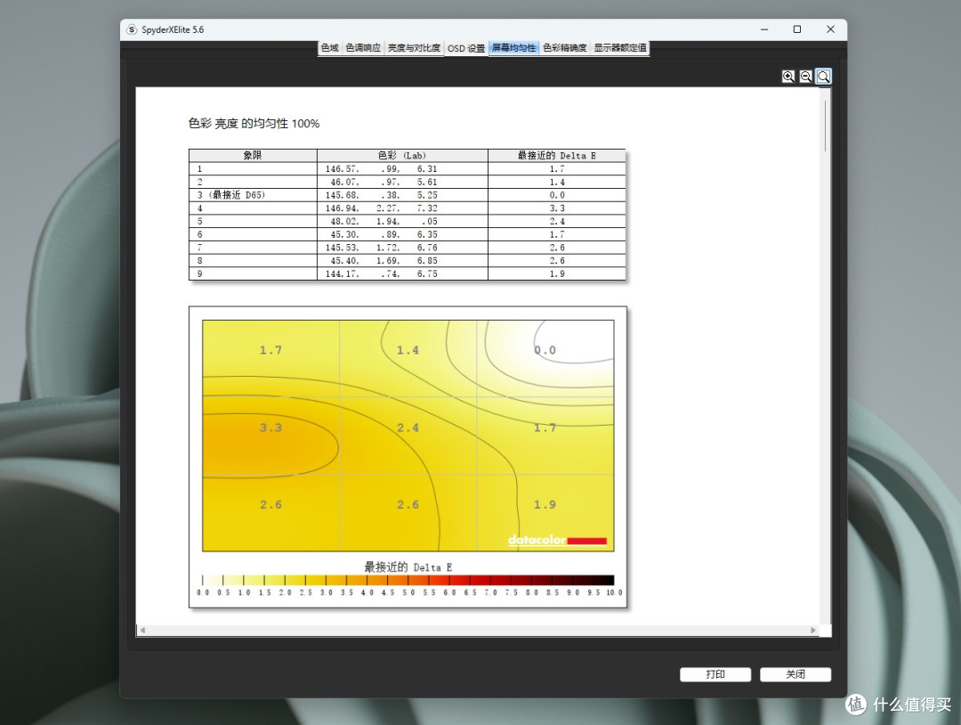Click the Lab value starting 48.02 in table
The width and height of the screenshot is (961, 725).
384,222
